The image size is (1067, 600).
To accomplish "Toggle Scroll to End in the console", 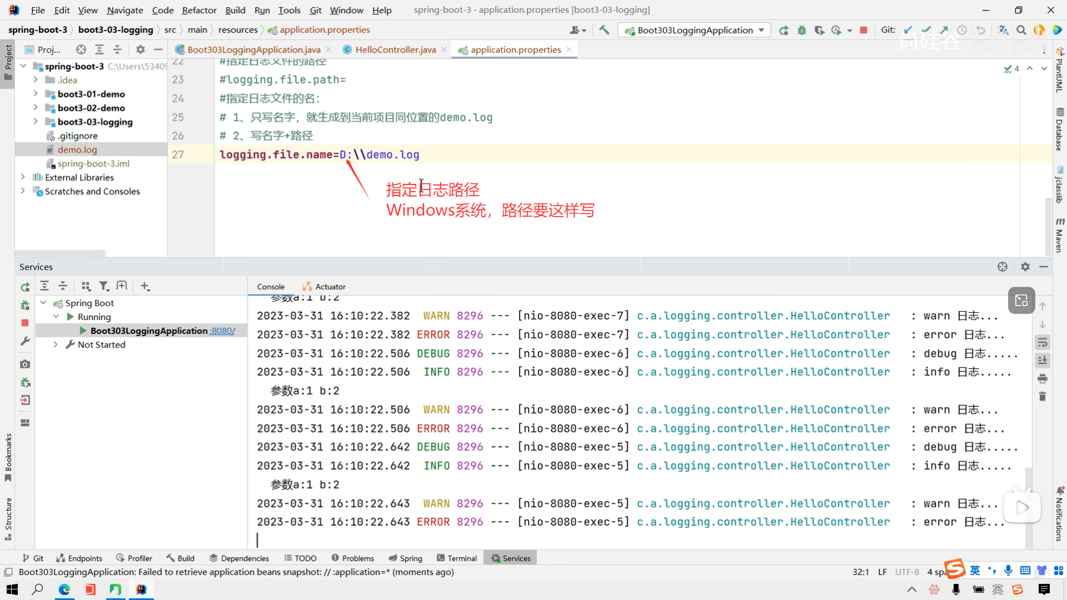I will click(1043, 361).
